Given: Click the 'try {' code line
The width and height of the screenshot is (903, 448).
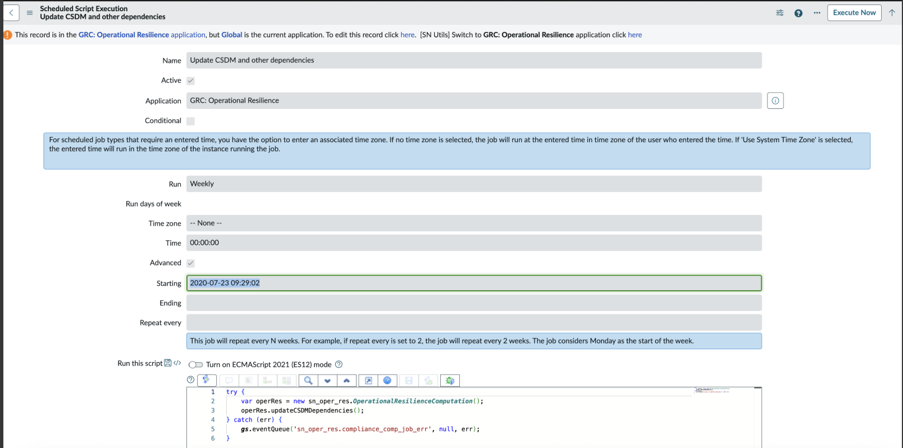Looking at the screenshot, I should coord(235,392).
